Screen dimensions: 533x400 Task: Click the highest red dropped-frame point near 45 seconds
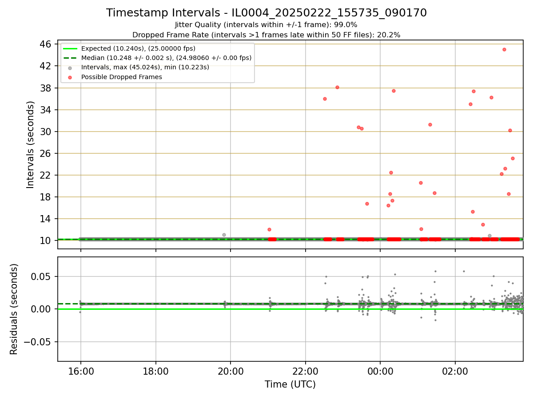tap(504, 49)
